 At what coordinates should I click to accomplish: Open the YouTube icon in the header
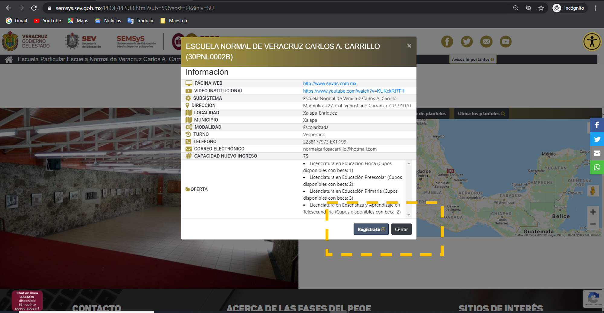coord(506,41)
